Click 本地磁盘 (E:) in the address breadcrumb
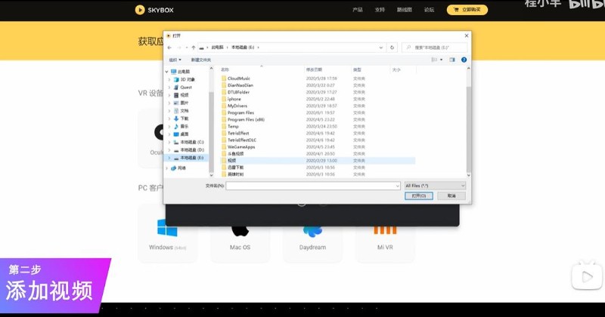This screenshot has height=317, width=605. [x=243, y=48]
